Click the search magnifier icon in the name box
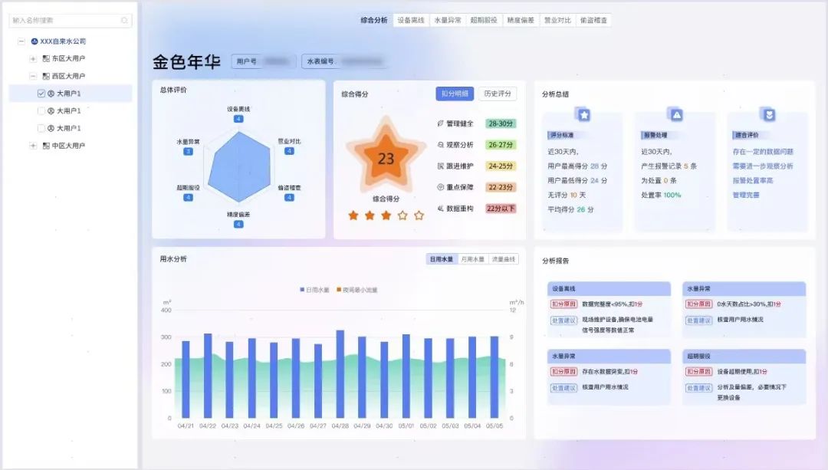Viewport: 828px width, 470px height. (125, 21)
